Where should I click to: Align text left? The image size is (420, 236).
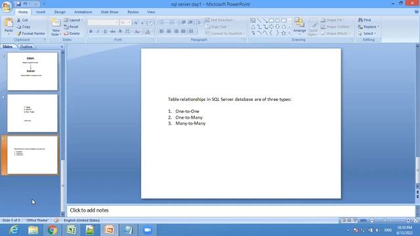161,31
